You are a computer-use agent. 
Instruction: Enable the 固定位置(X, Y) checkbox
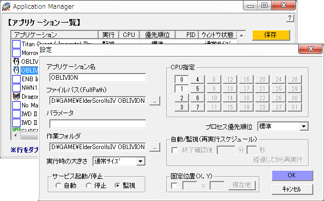pyautogui.click(x=175, y=186)
